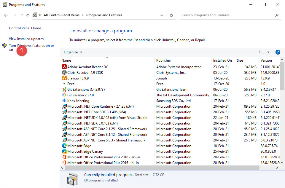Open Turn Windows features on or off
Screen dimensions: 285x188
[x=31, y=48]
